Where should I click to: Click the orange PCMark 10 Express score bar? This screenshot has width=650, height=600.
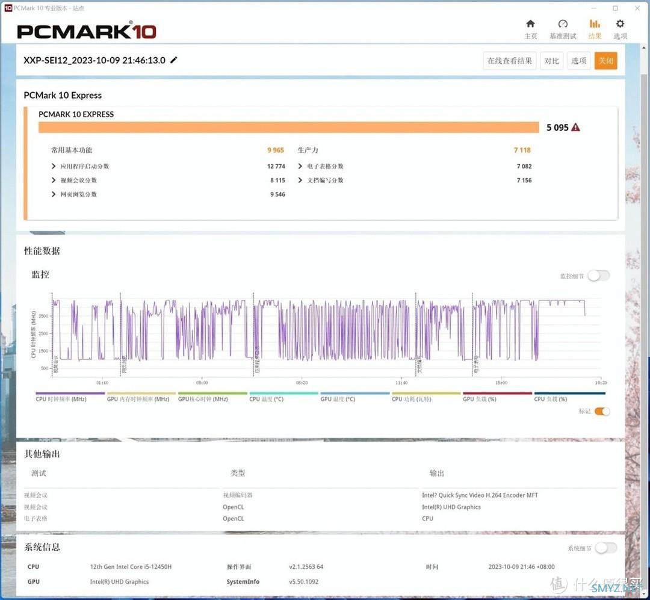288,128
